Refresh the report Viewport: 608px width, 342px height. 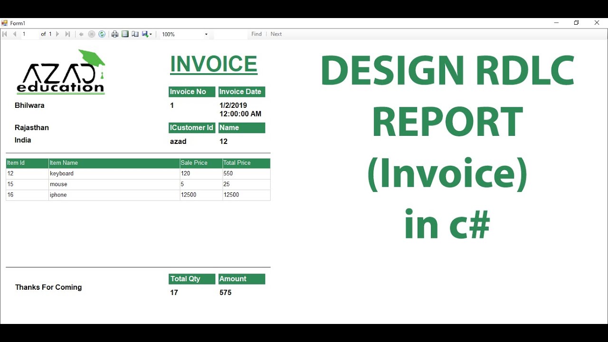click(102, 34)
